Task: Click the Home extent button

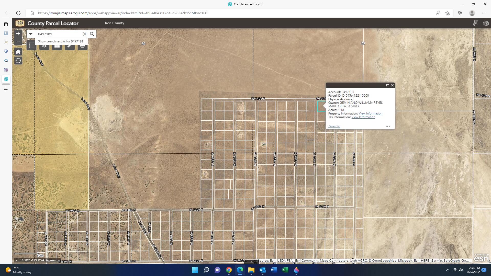Action: [18, 52]
